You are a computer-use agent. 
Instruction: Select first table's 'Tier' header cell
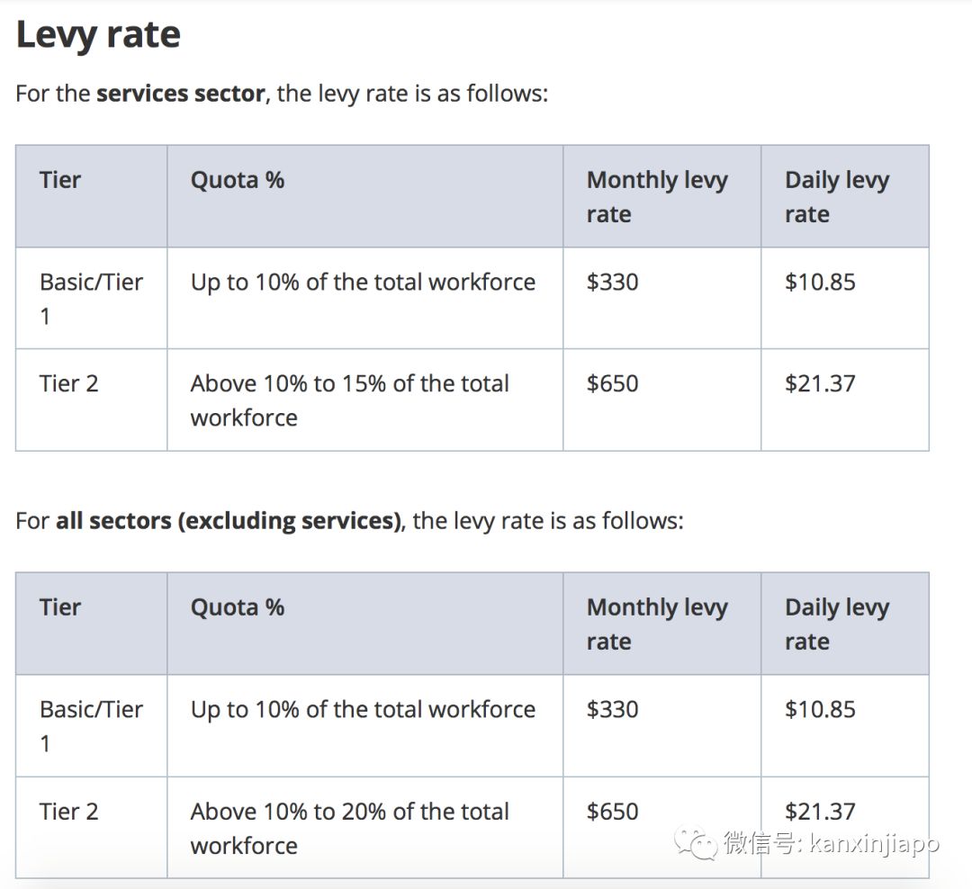(x=60, y=180)
